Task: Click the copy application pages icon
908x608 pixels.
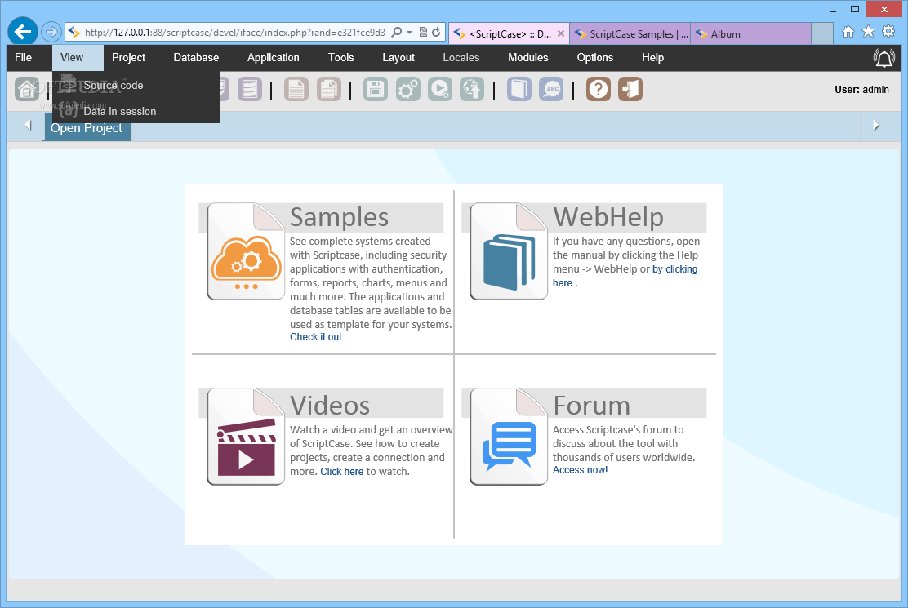Action: pyautogui.click(x=329, y=89)
